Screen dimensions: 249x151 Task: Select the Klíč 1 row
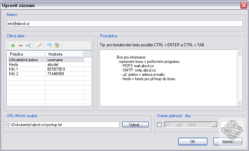[x=45, y=69]
